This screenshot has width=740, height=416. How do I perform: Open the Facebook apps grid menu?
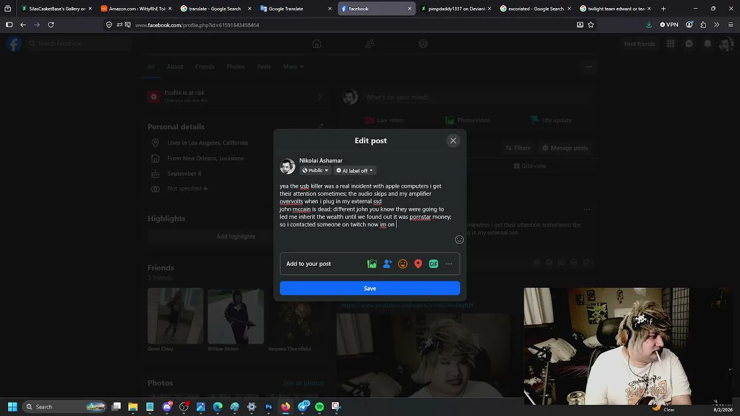671,44
